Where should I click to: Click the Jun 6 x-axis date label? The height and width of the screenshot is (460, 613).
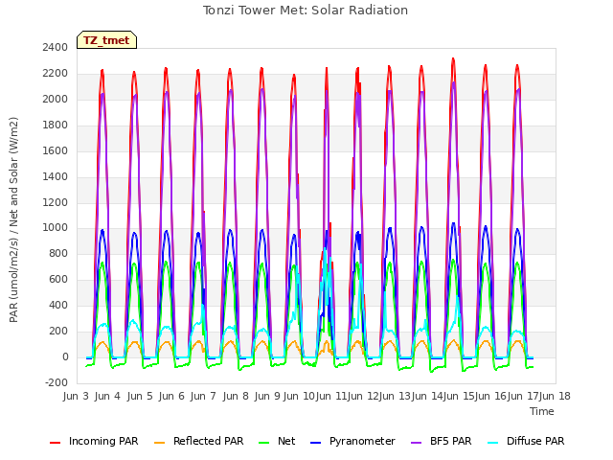[171, 396]
